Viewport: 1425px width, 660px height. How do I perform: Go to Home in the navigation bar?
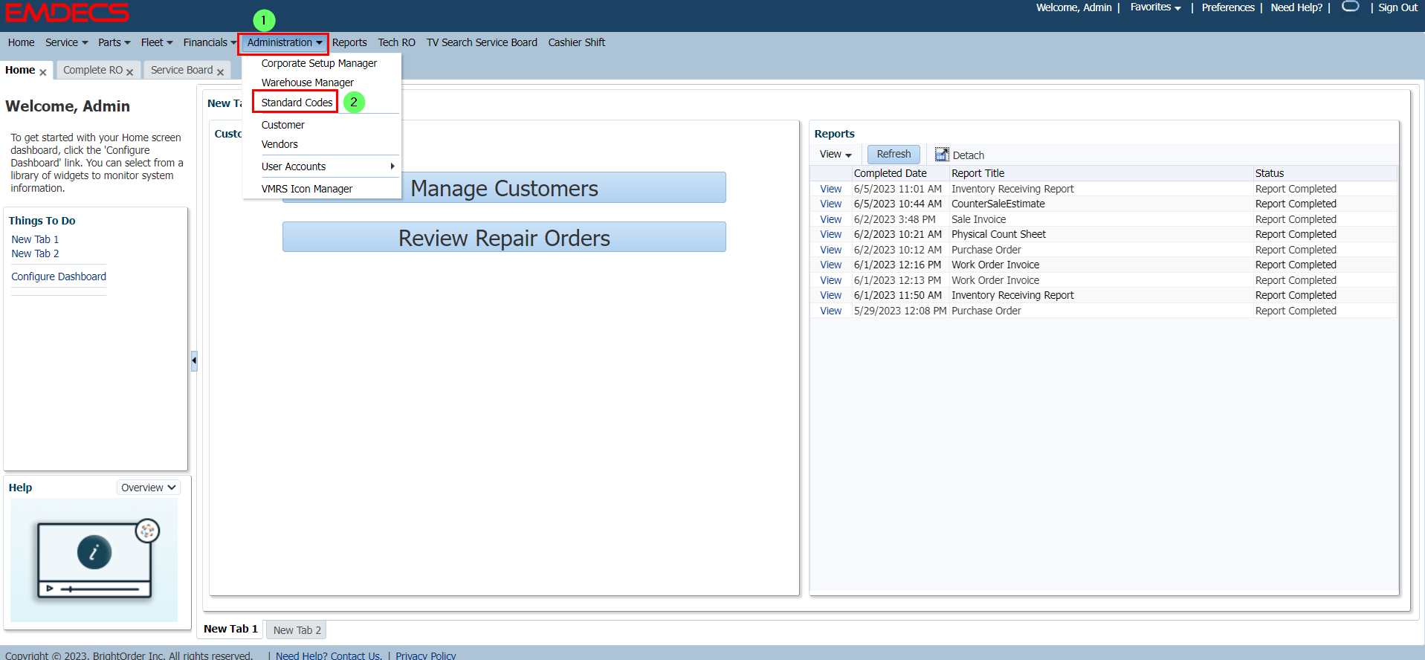point(21,42)
